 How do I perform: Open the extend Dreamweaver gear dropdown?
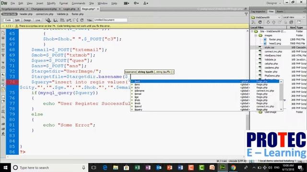coord(136,3)
